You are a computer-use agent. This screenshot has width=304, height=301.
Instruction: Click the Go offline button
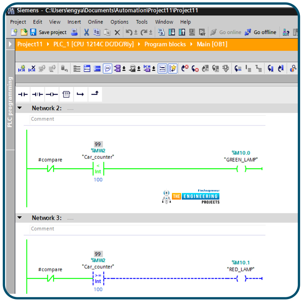[x=260, y=32]
